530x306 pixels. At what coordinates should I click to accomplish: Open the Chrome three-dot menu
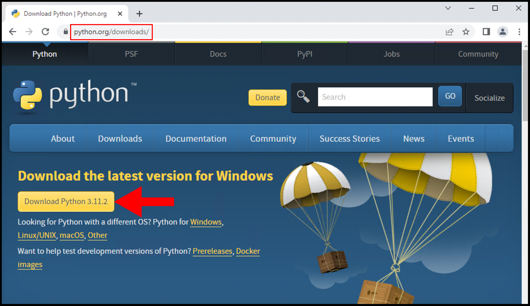[x=519, y=32]
